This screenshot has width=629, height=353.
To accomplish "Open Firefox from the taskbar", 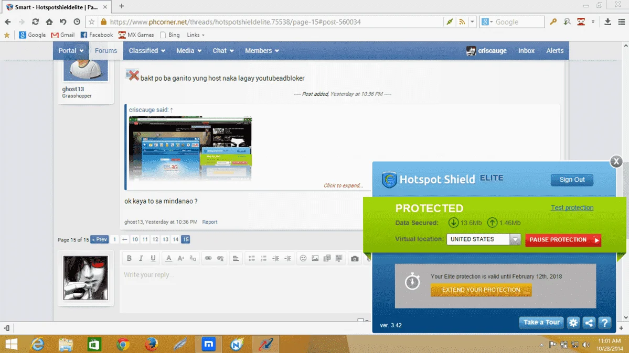I will (151, 344).
